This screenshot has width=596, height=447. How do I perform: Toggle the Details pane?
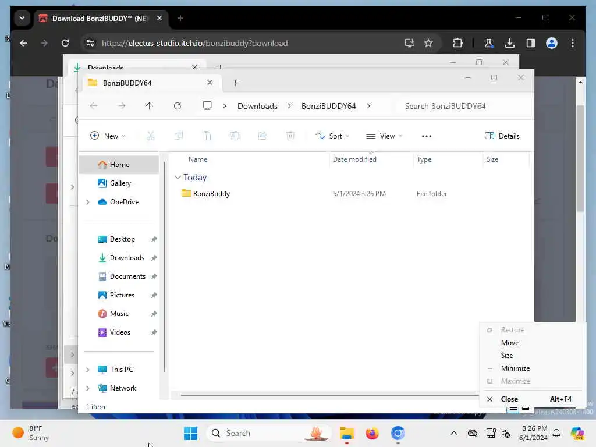pyautogui.click(x=502, y=136)
